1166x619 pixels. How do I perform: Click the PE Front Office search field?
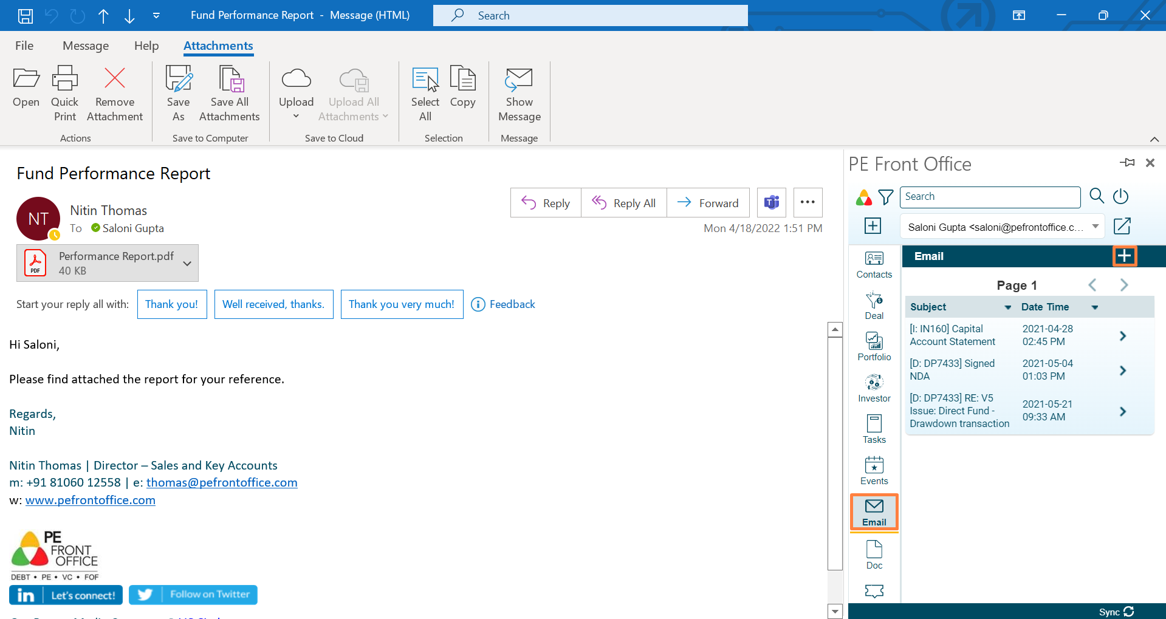[990, 197]
